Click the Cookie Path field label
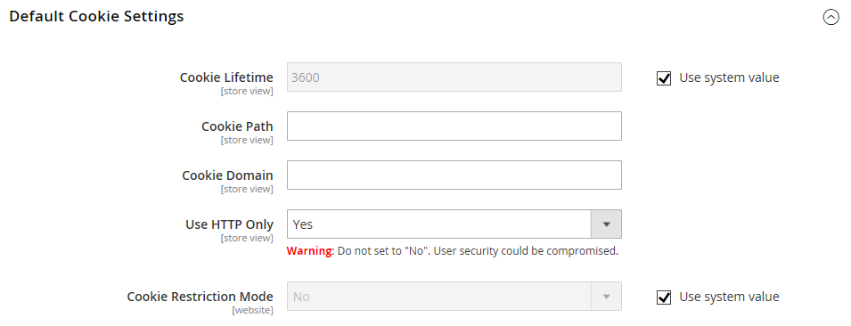 tap(237, 126)
